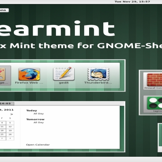This screenshot has width=162, height=162.
Task: Select day 12 in the calendar
Action: click(x=10, y=127)
